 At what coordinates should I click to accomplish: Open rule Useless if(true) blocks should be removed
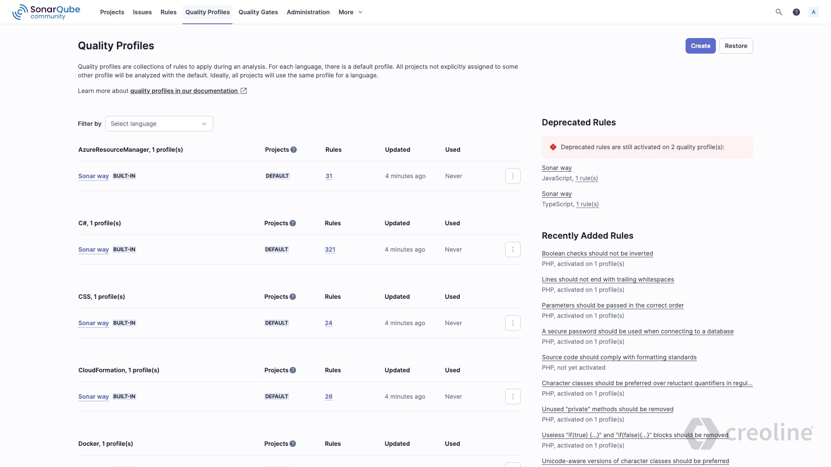click(635, 435)
